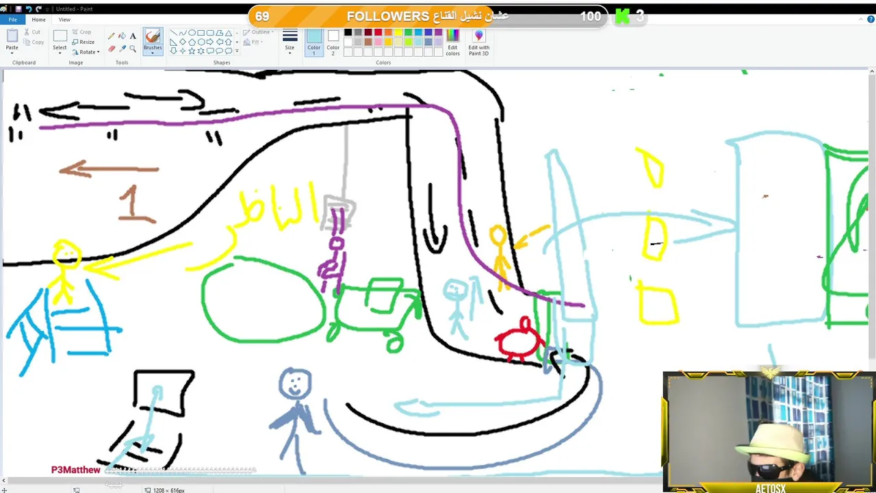Pick the green color swatch
Screen dimensions: 876x493
pos(409,32)
